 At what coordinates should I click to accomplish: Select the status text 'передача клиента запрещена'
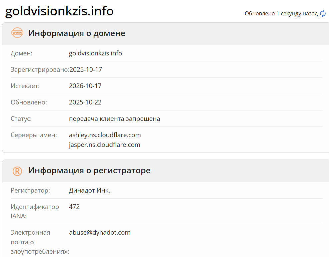point(114,118)
